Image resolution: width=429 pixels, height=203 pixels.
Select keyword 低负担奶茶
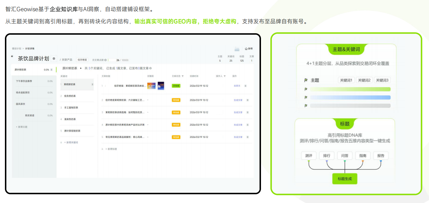pyautogui.click(x=77, y=96)
